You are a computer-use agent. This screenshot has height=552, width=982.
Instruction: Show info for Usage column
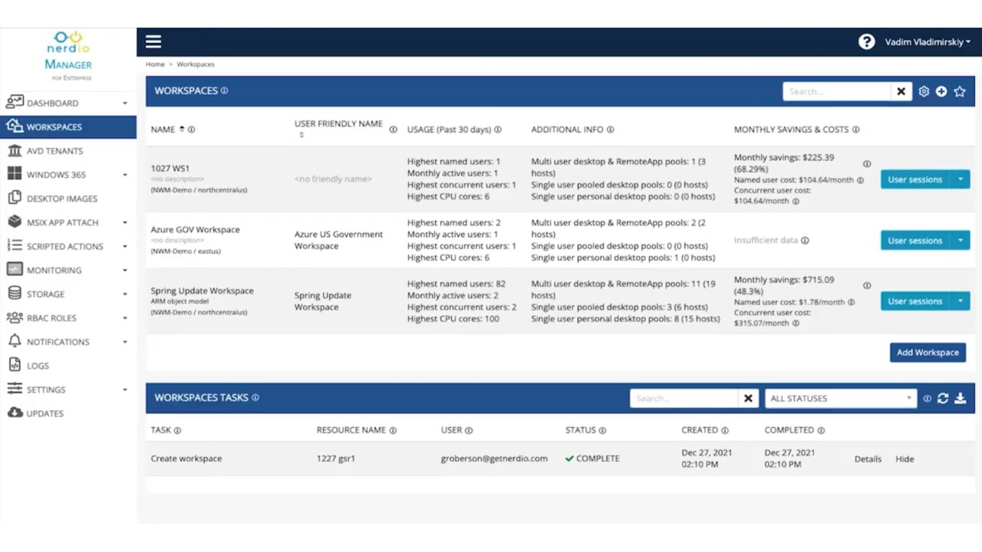click(498, 130)
